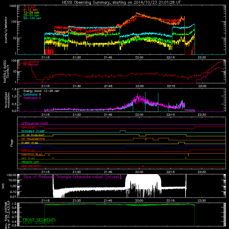Click the 100.00 value on the SAS axis
This screenshot has height=229, width=229.
tap(11, 175)
